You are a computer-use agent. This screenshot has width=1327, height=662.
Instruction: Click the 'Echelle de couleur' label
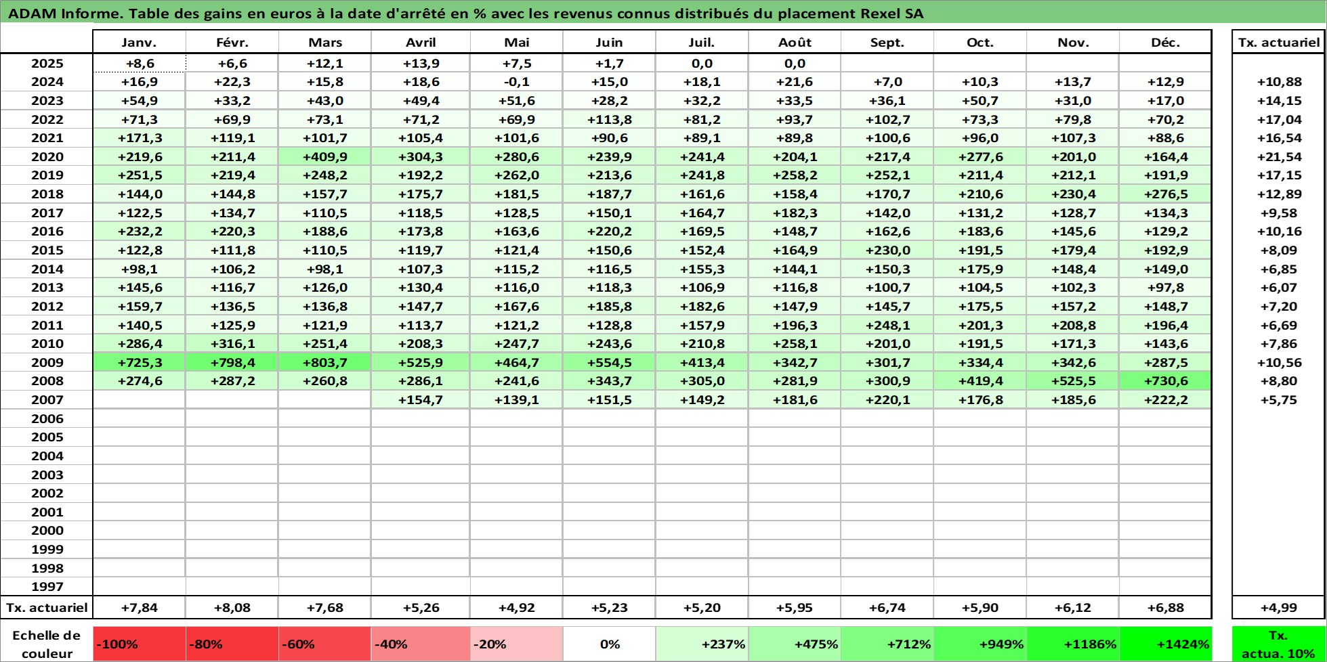pos(47,644)
